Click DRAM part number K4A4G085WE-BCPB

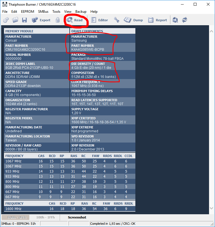pos(88,50)
